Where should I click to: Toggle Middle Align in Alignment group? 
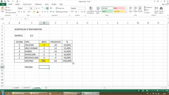(x=45, y=8)
